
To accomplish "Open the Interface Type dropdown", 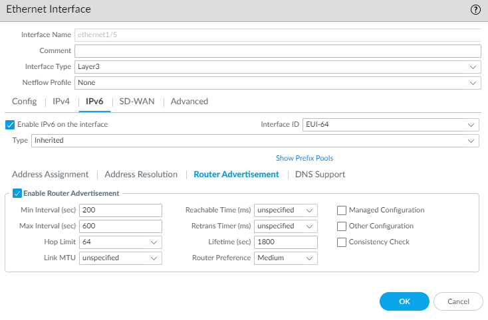I will [473, 67].
